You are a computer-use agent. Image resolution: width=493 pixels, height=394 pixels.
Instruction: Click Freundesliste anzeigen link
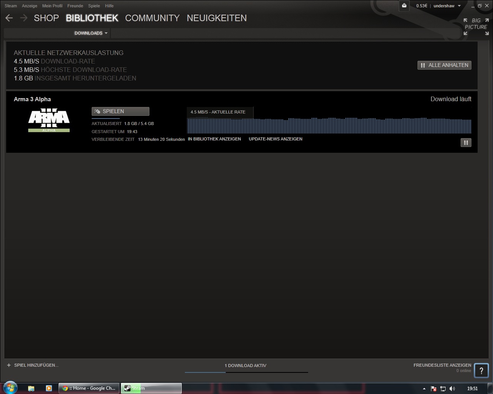click(442, 365)
